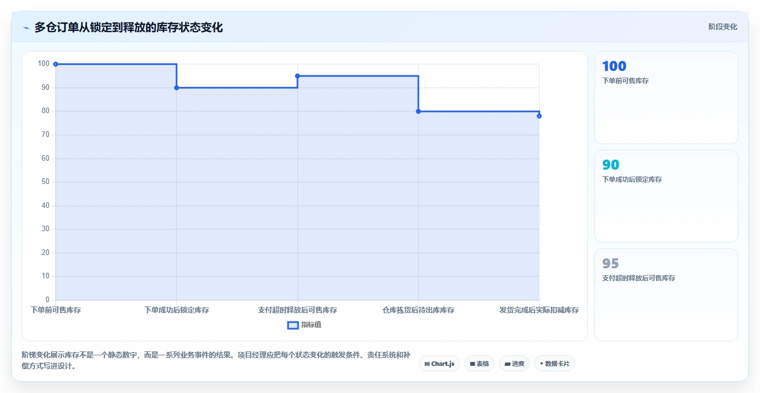Click the 发货完成后实际扣减库存 x-axis label
Screen dimensions: 760x393
pos(539,310)
